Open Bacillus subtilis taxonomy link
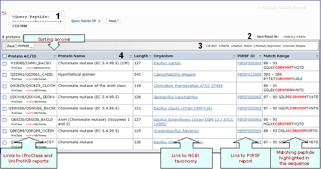This screenshot has height=169, width=321. tap(167, 63)
